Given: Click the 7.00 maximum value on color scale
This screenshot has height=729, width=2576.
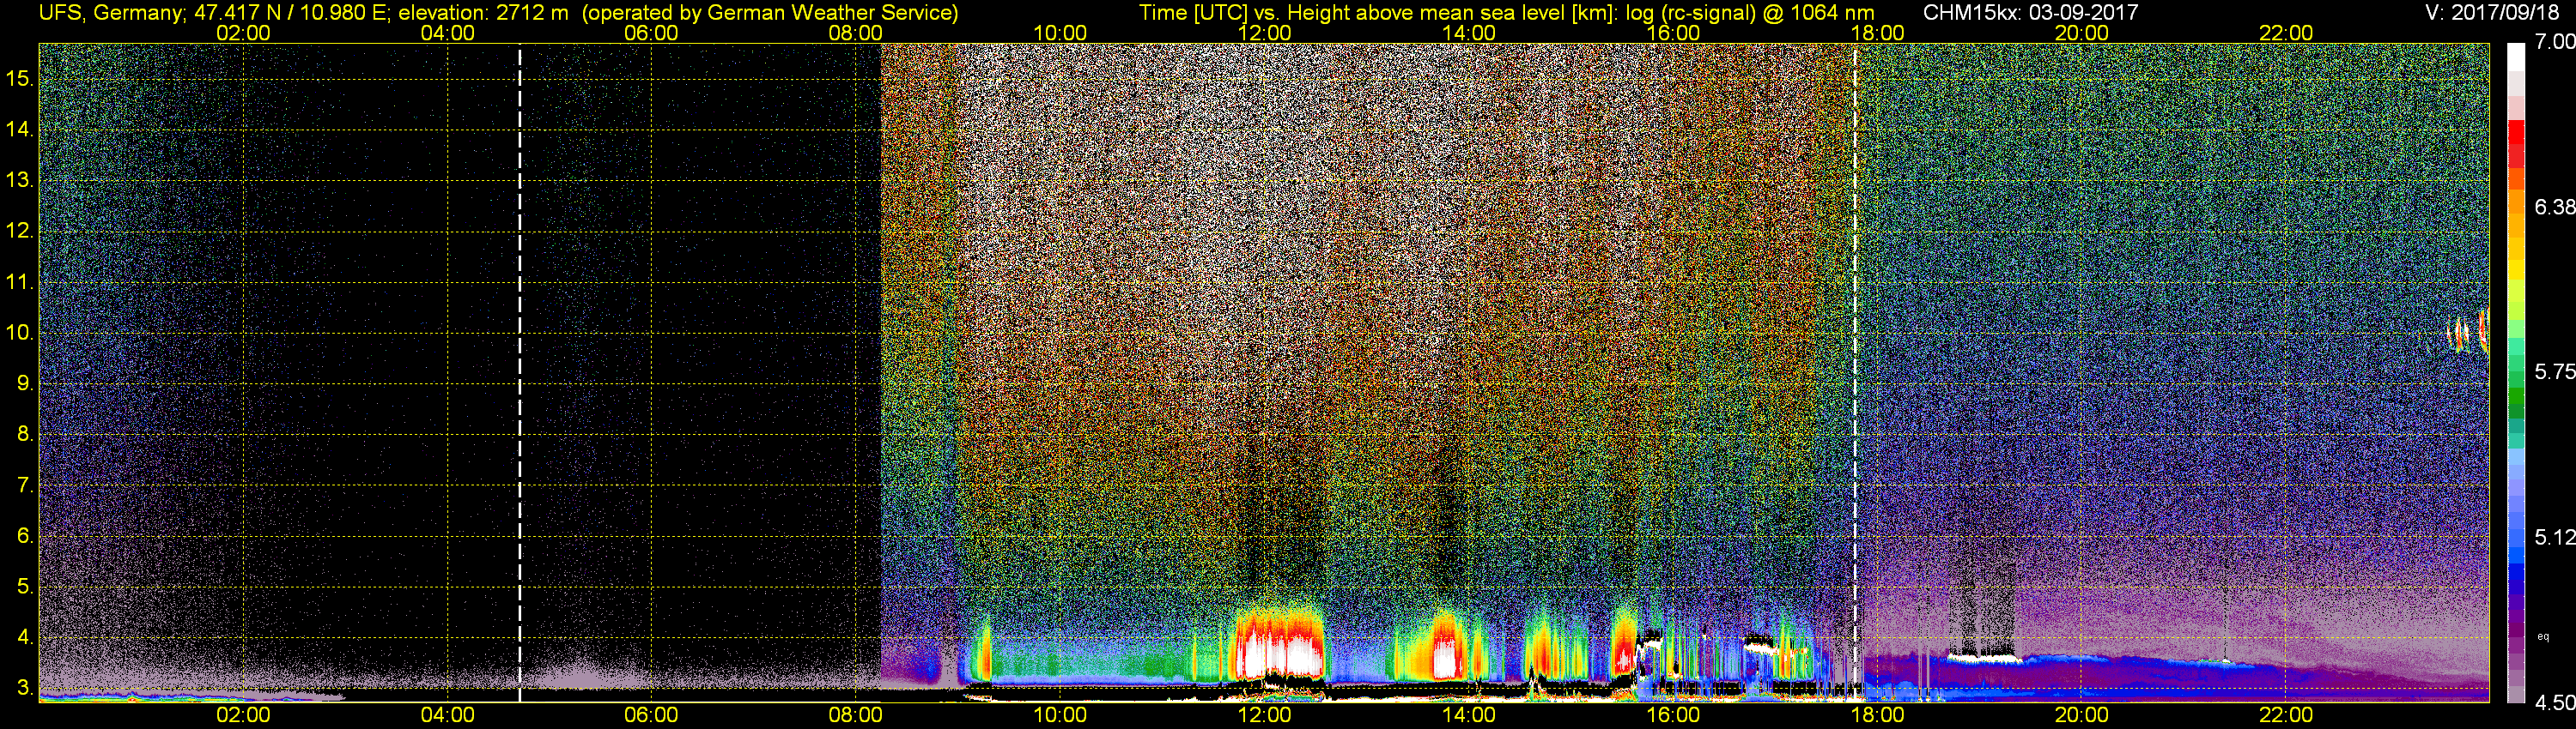Looking at the screenshot, I should 2554,42.
